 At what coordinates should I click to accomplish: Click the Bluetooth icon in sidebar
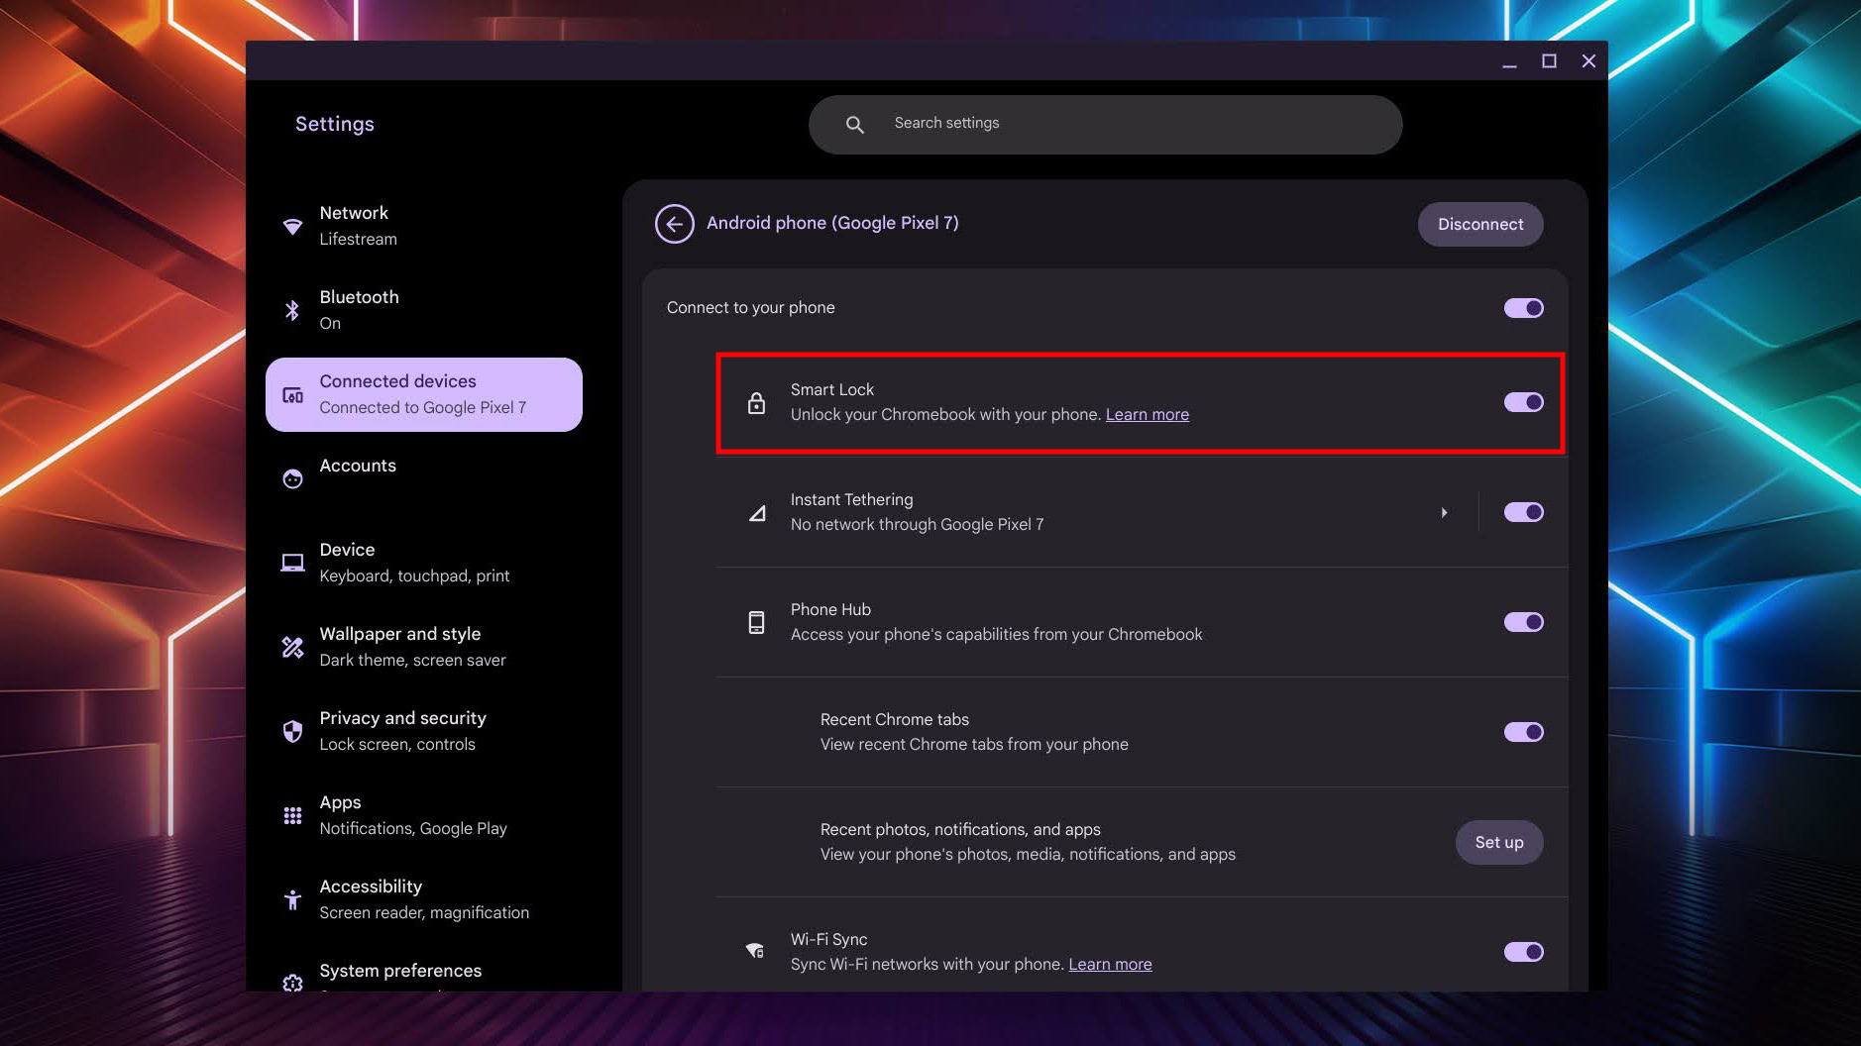pyautogui.click(x=292, y=310)
